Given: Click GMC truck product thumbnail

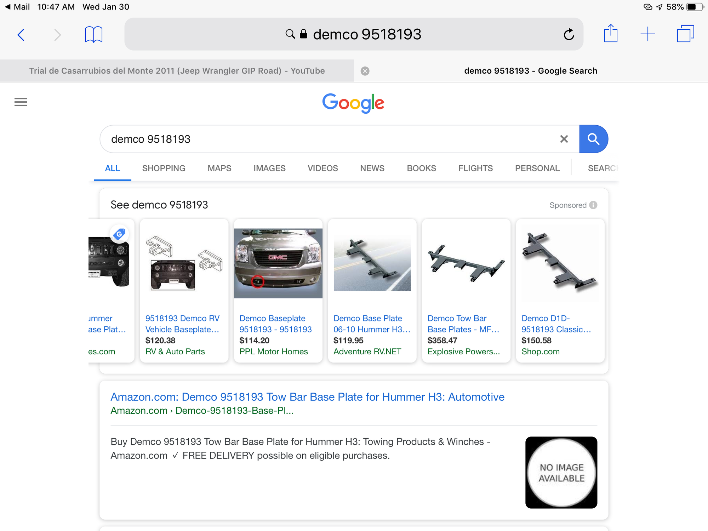Looking at the screenshot, I should coord(278,263).
